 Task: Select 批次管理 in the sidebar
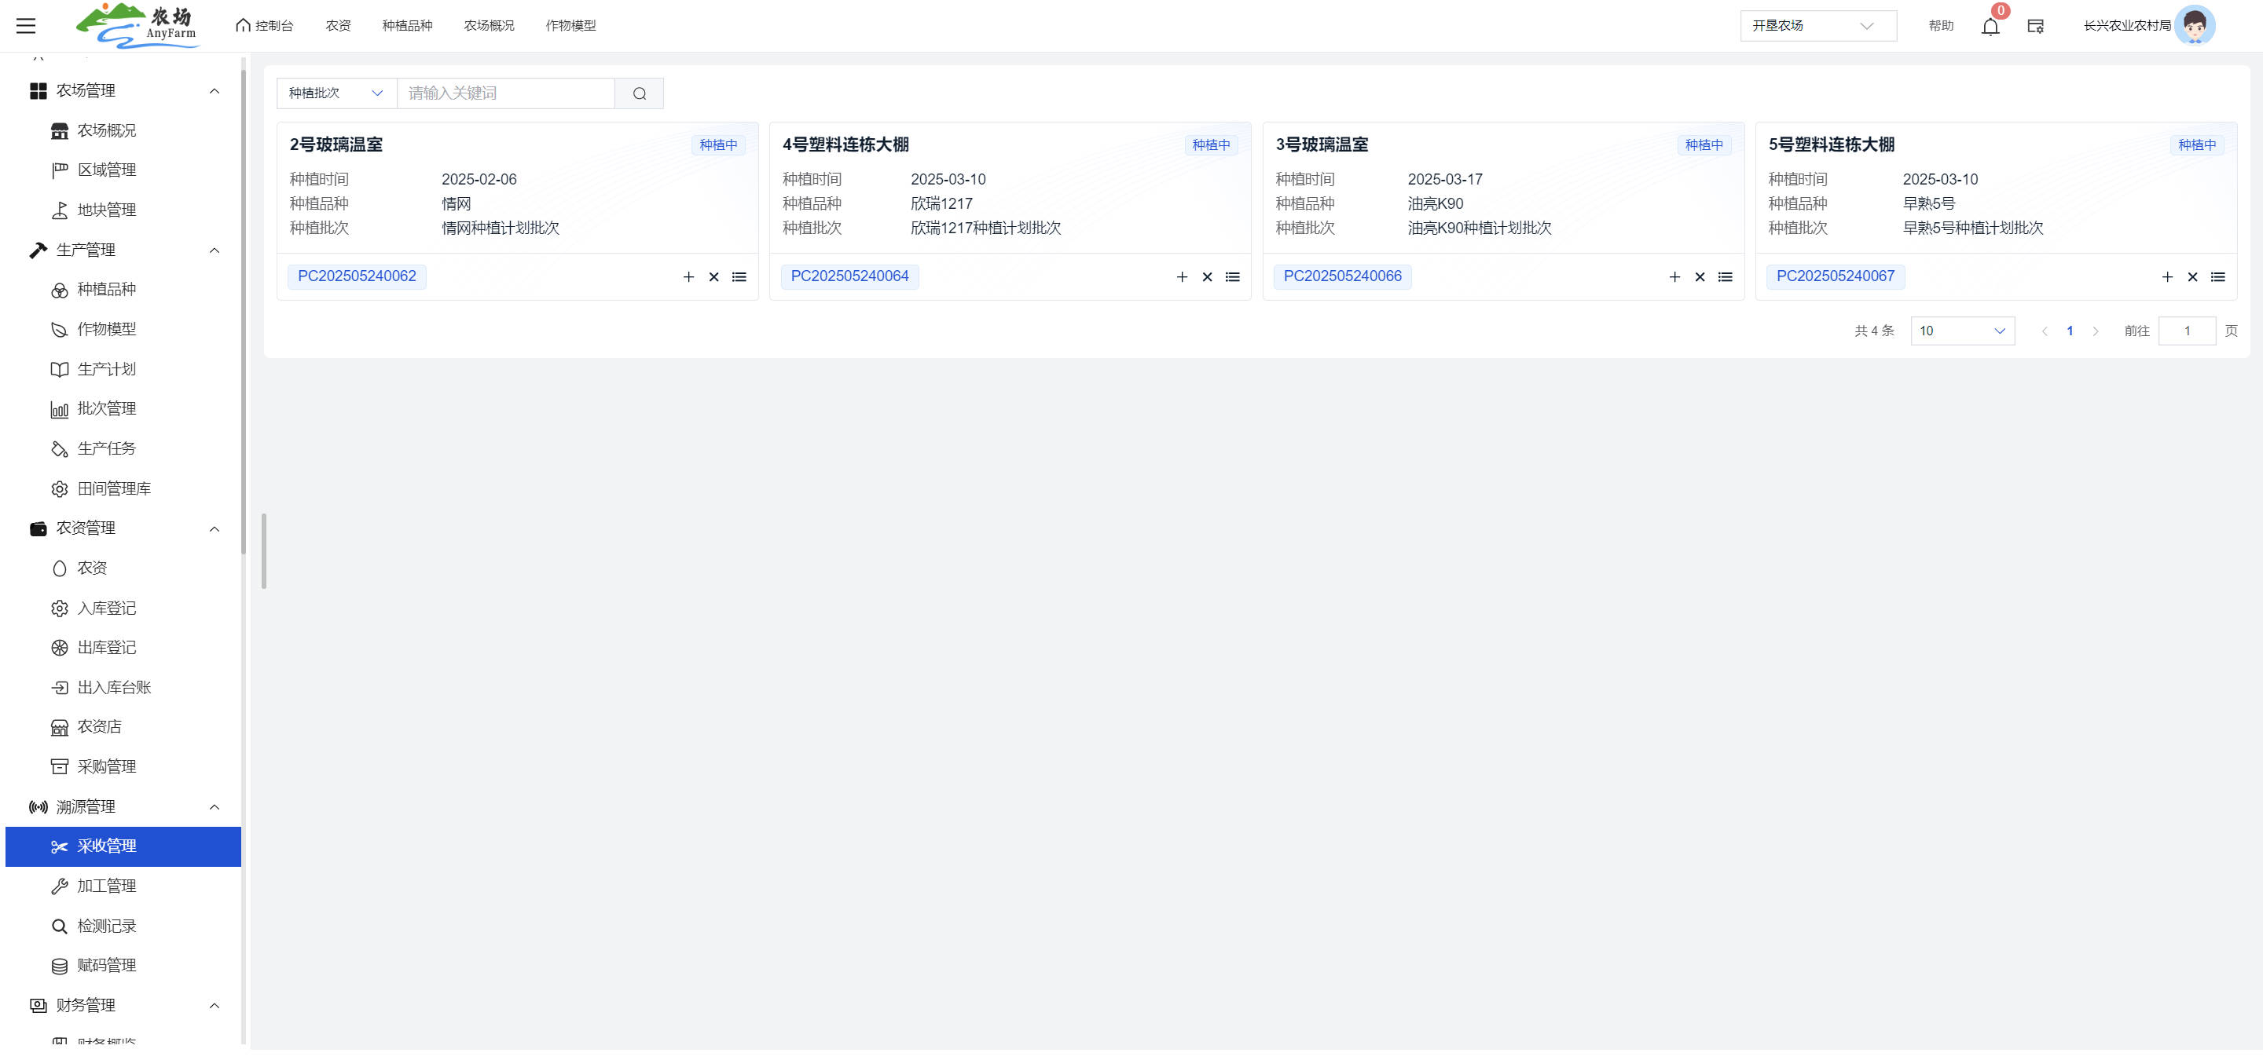pyautogui.click(x=106, y=408)
